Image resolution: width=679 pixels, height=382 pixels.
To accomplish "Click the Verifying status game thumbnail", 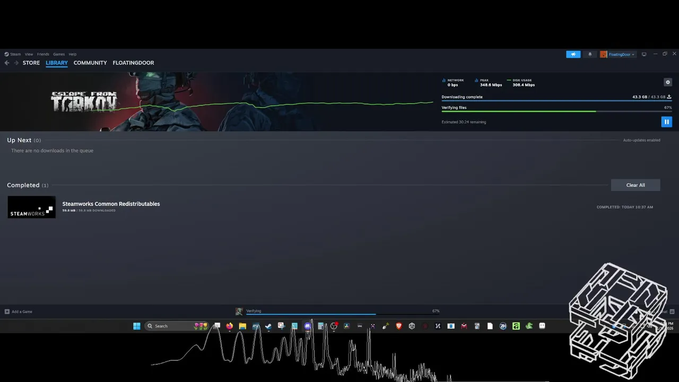I will 239,311.
